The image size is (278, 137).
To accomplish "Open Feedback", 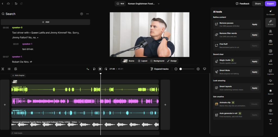I will tap(242, 4).
